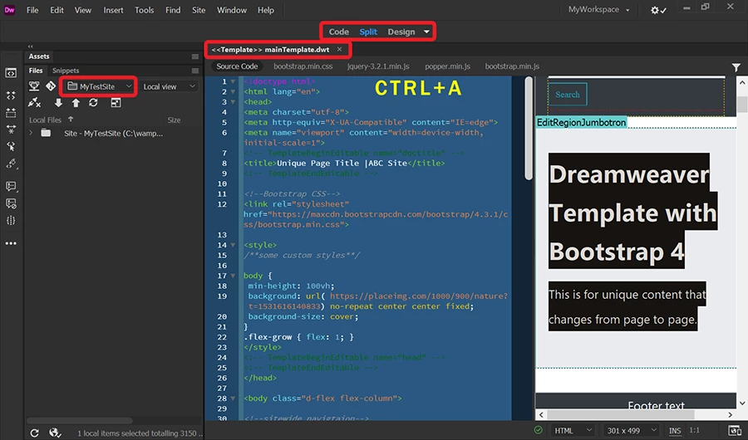This screenshot has width=748, height=440.
Task: Expand the Site - MyTestSite folder tree
Action: coord(31,133)
